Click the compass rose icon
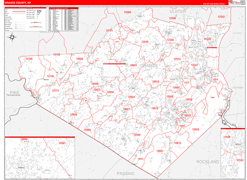 point(12,37)
